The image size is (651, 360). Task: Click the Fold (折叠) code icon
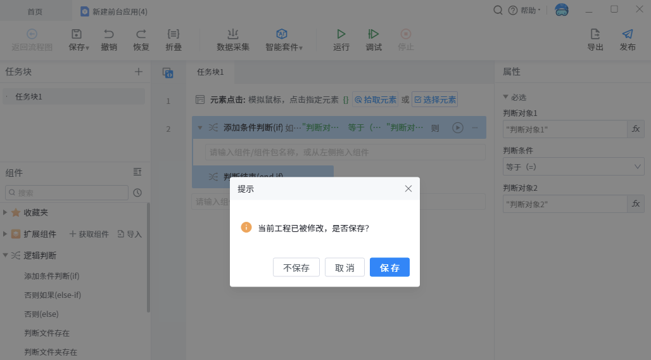(x=173, y=35)
